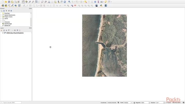Open a project with the folder icon
This screenshot has height=104, width=185.
tap(6, 2)
